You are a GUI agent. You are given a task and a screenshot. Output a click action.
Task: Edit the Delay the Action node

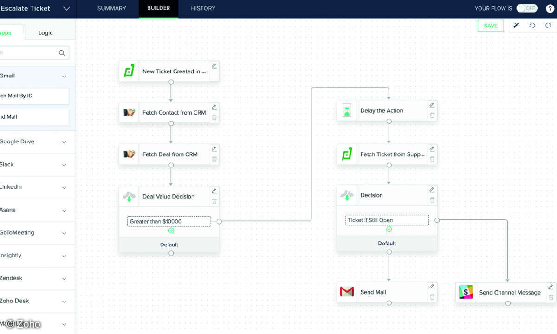click(x=432, y=105)
